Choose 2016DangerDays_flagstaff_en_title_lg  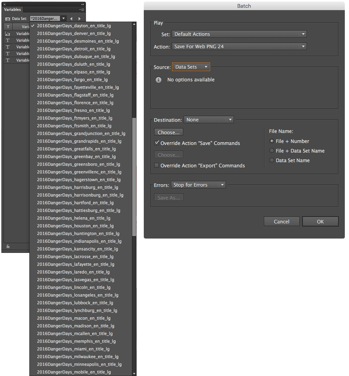[x=81, y=95]
